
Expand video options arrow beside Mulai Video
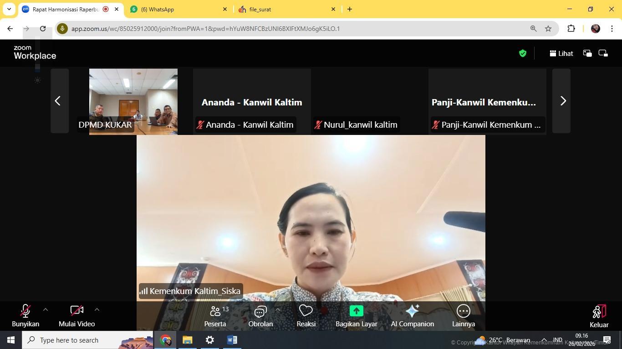(x=97, y=309)
